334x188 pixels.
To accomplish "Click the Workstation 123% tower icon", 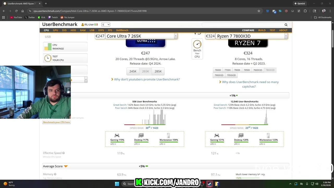I will point(268,135).
